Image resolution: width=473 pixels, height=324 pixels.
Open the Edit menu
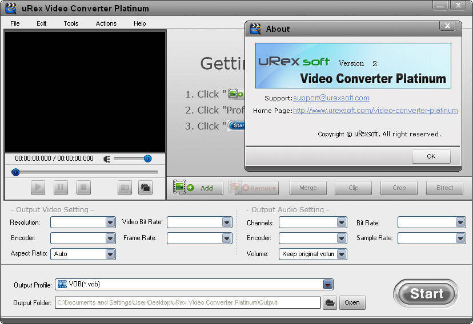(x=41, y=23)
